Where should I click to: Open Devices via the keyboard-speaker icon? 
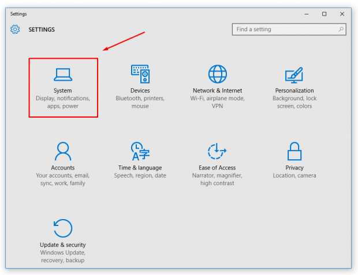coord(140,74)
